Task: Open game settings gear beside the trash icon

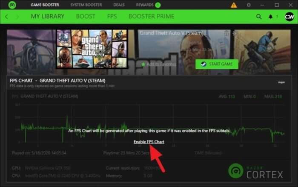Action: point(235,34)
